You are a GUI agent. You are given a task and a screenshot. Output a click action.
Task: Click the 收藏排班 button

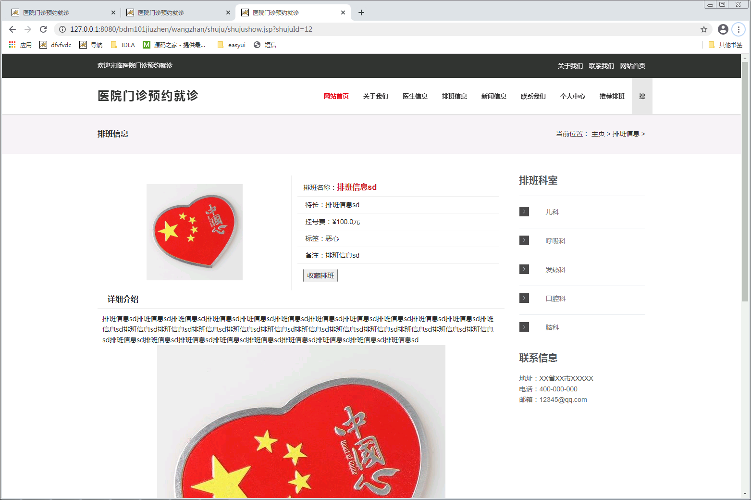[320, 275]
